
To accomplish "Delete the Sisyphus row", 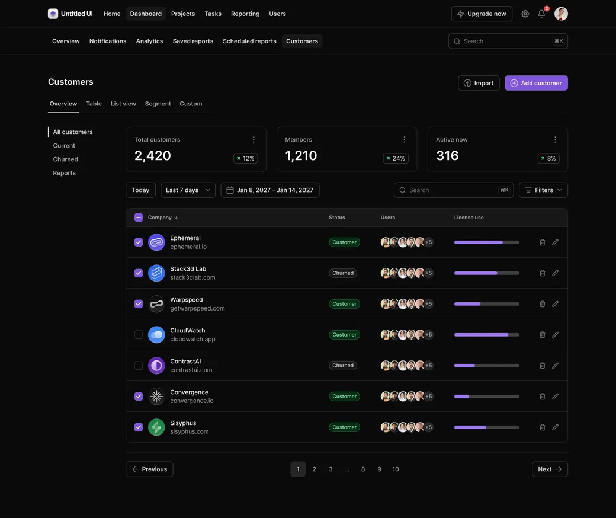I will pos(542,427).
